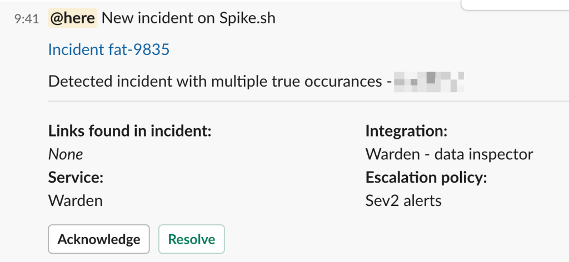Click the 'Integration:' field label
Screen dimensions: 569x262
coord(406,132)
